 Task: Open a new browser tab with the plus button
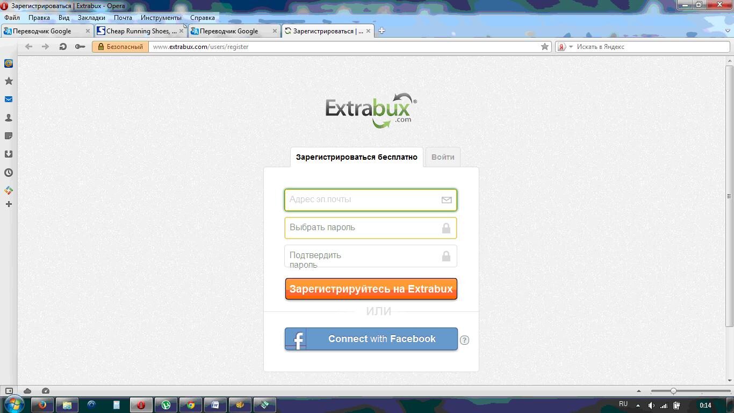click(382, 31)
